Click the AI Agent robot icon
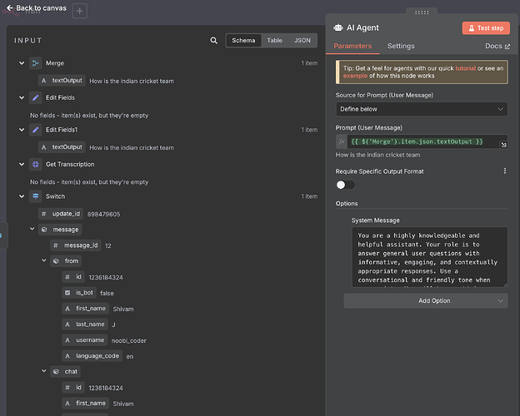520x416 pixels. pos(338,27)
